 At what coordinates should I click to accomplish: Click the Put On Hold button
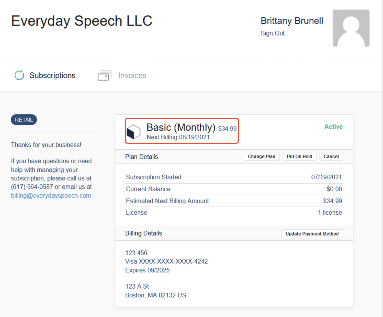[300, 157]
